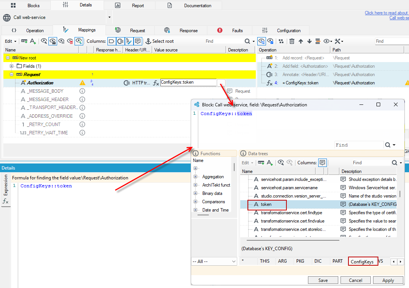Cancel the expression dialog

click(356, 280)
